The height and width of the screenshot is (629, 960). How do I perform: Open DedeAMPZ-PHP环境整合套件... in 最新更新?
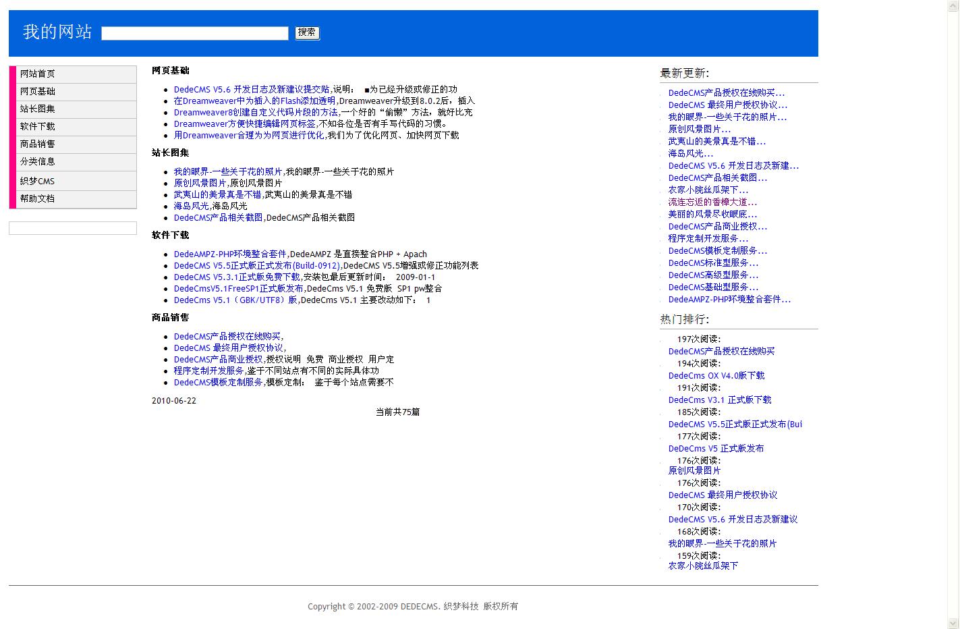tap(730, 299)
